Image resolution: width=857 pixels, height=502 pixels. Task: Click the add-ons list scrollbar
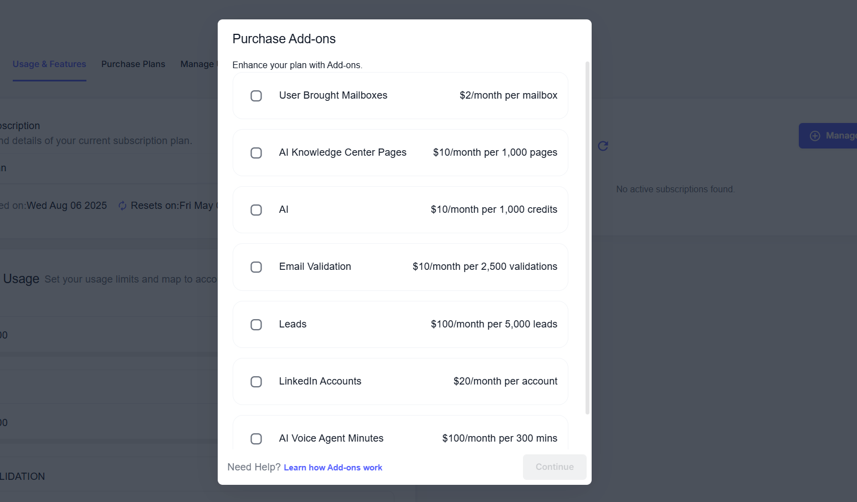[587, 238]
